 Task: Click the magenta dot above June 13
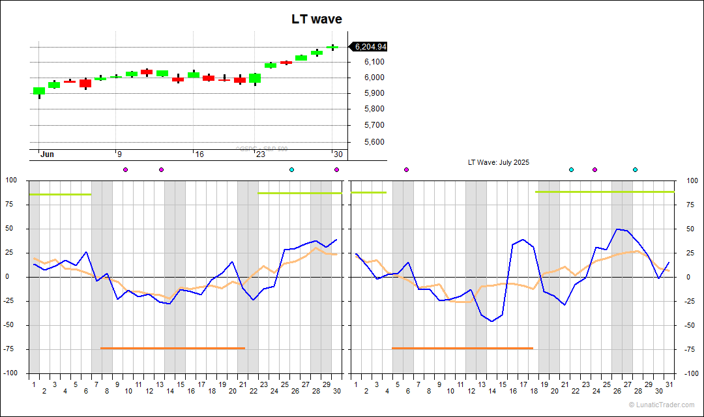pyautogui.click(x=161, y=170)
